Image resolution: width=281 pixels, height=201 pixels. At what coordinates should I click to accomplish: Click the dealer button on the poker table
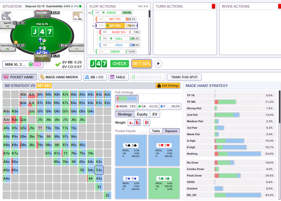click(x=16, y=42)
